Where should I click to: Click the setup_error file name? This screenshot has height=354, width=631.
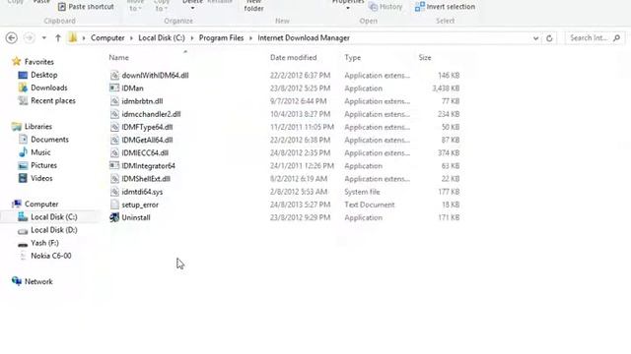pyautogui.click(x=140, y=205)
